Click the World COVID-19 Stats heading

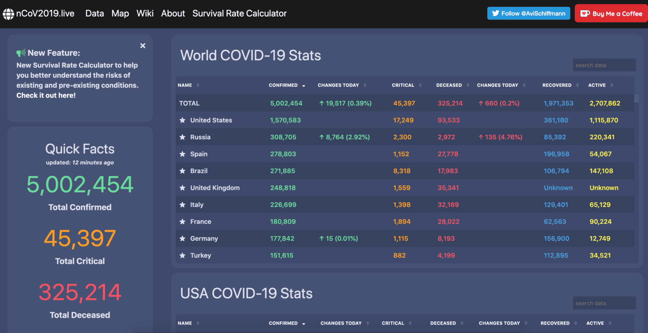250,55
